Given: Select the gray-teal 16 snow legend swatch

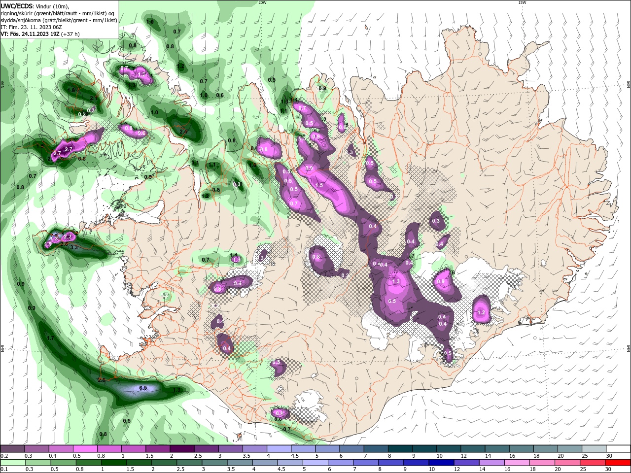Looking at the screenshot, I should point(521,449).
